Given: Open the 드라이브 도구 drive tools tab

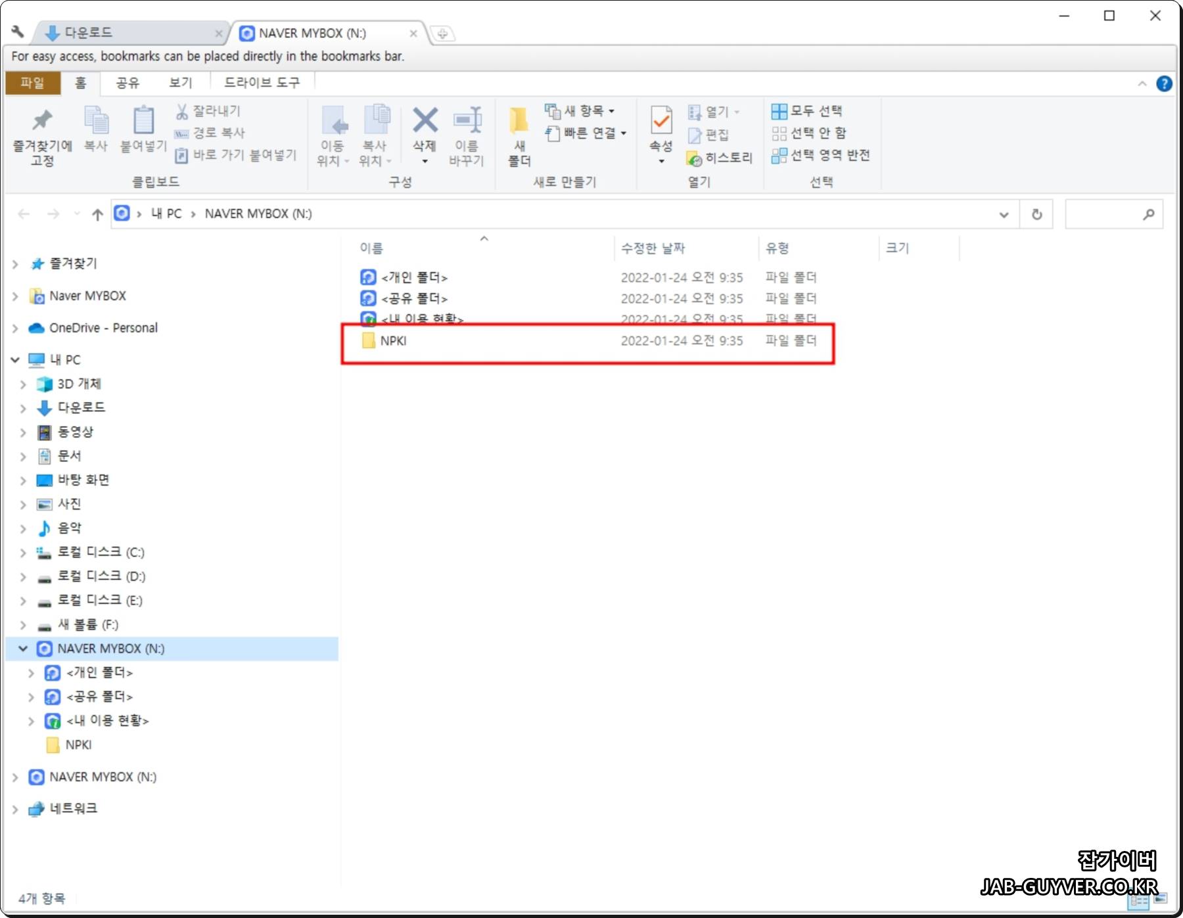Looking at the screenshot, I should 262,83.
